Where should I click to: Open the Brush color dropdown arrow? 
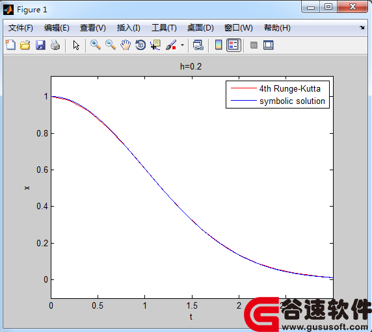coord(182,45)
